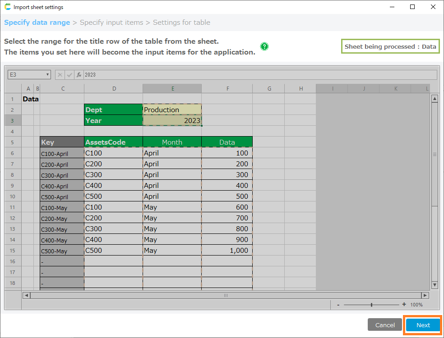Click the formula bar confirm checkmark icon
The width and height of the screenshot is (444, 338).
[x=69, y=75]
